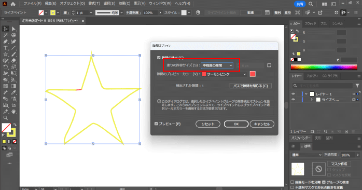
Task: Select the Free Transform tool
Action: [13, 73]
